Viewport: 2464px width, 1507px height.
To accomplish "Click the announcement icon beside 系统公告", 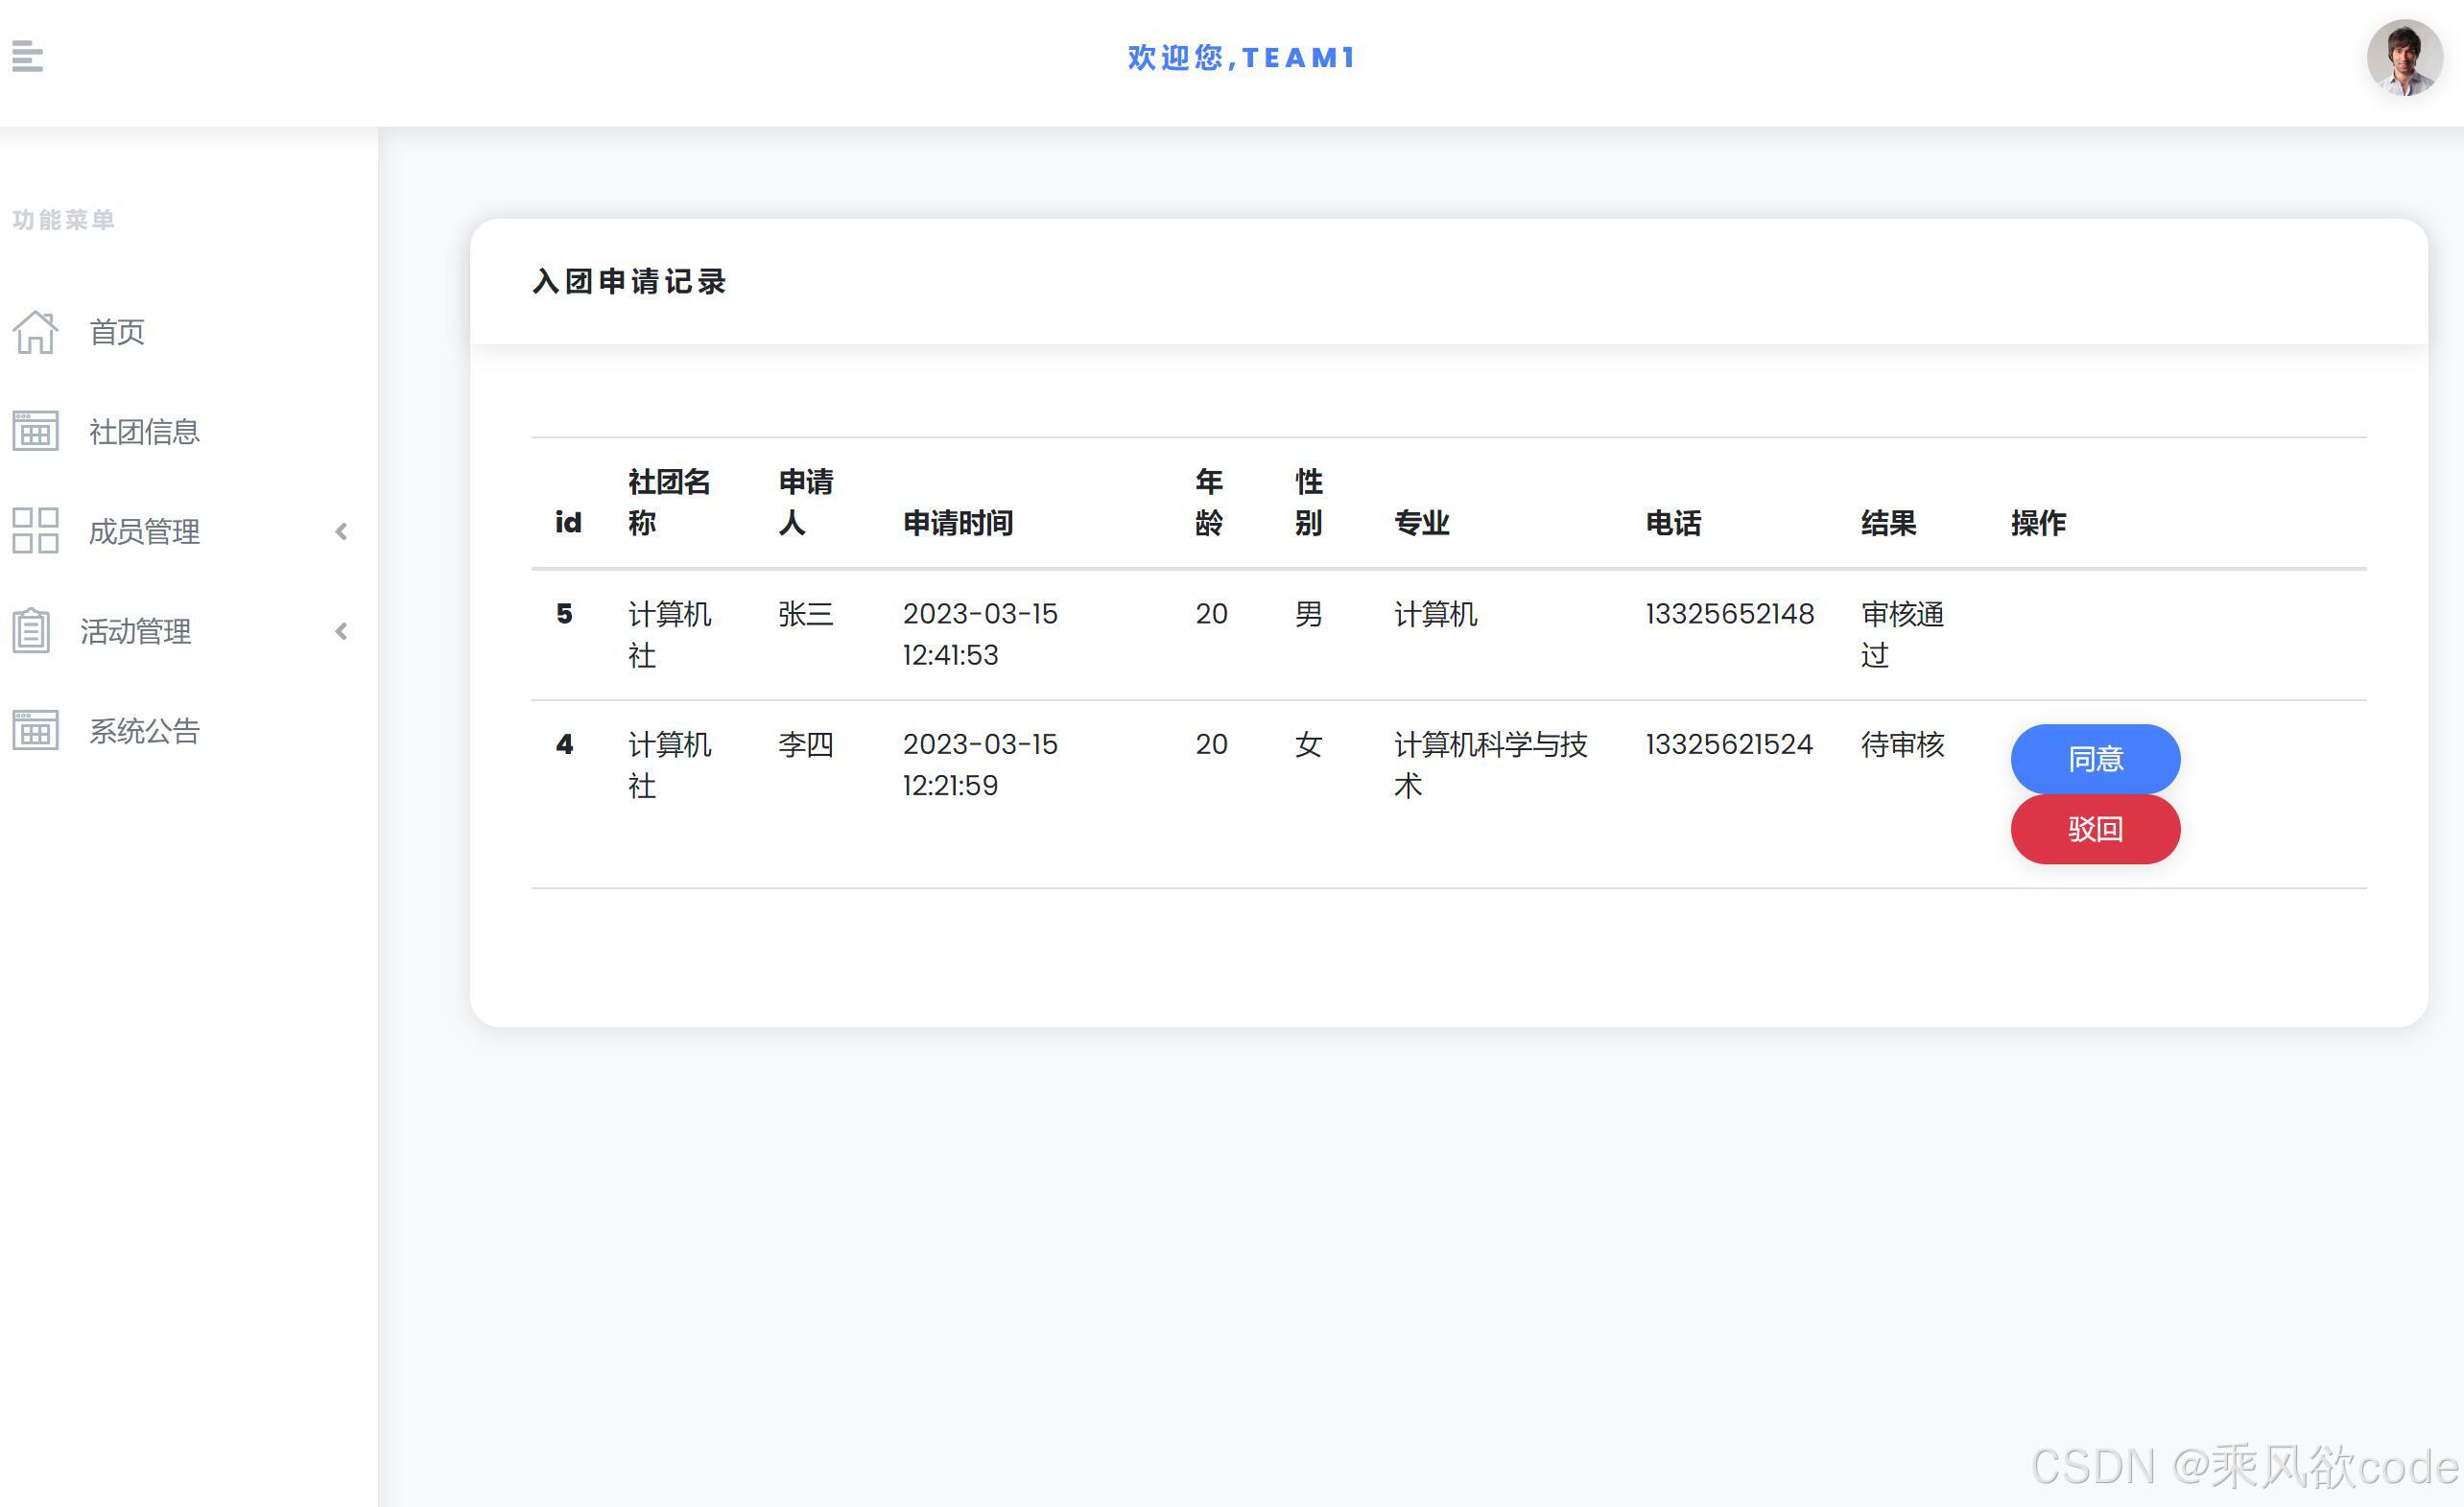I will 34,730.
